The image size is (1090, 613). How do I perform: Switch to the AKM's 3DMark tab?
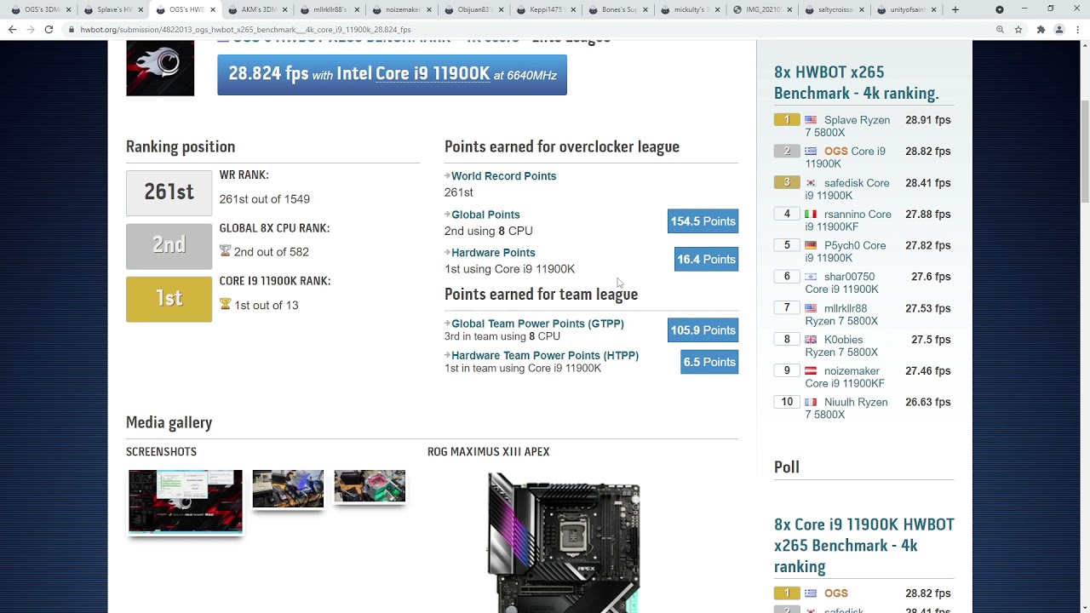pyautogui.click(x=257, y=9)
